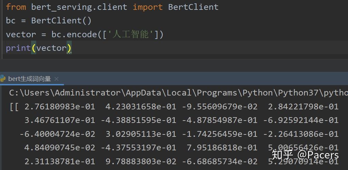The image size is (348, 170).
Task: Close the bert生成词向量 run tab
Action: click(x=56, y=79)
